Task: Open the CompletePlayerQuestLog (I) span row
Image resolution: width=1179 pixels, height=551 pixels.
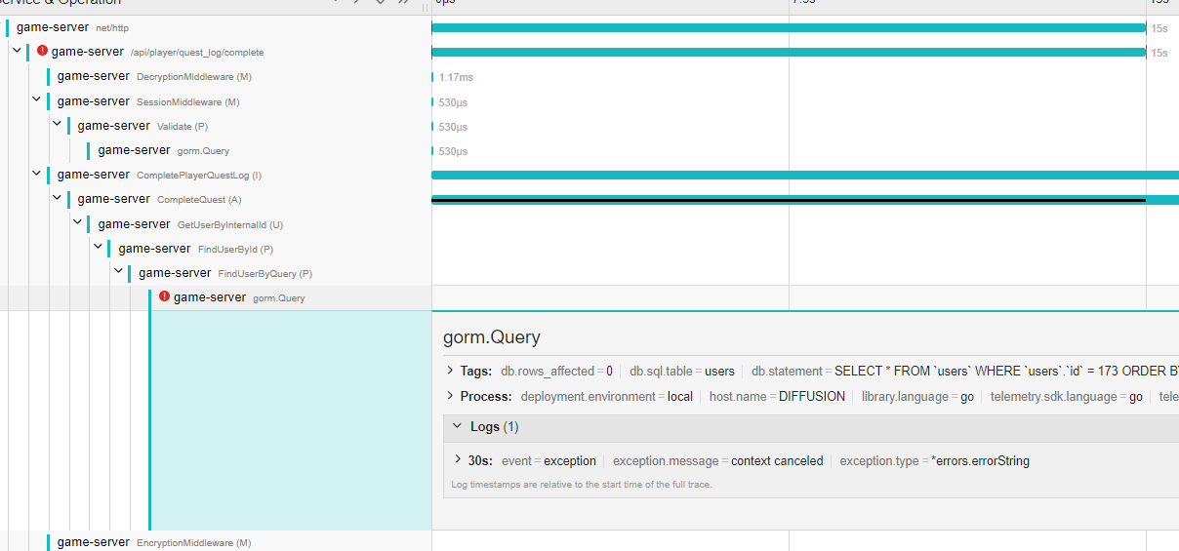Action: (x=159, y=175)
